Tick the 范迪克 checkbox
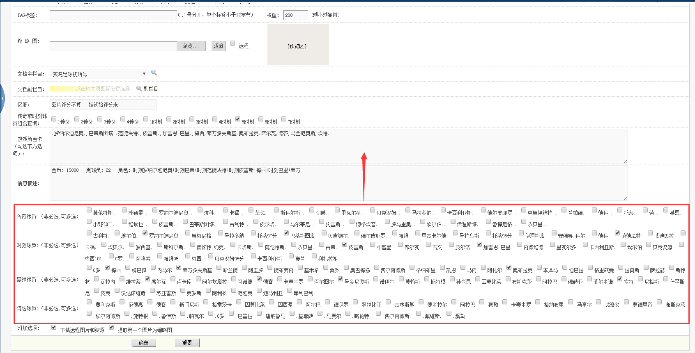This screenshot has height=353, width=695. (234, 290)
